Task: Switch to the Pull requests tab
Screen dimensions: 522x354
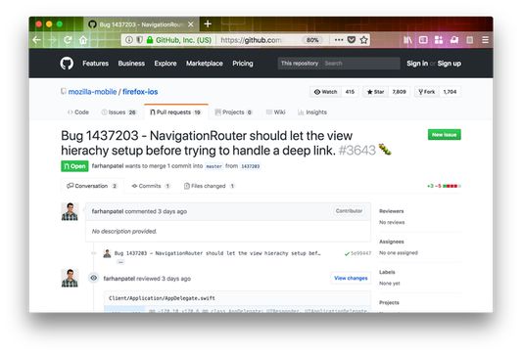Action: click(x=175, y=112)
